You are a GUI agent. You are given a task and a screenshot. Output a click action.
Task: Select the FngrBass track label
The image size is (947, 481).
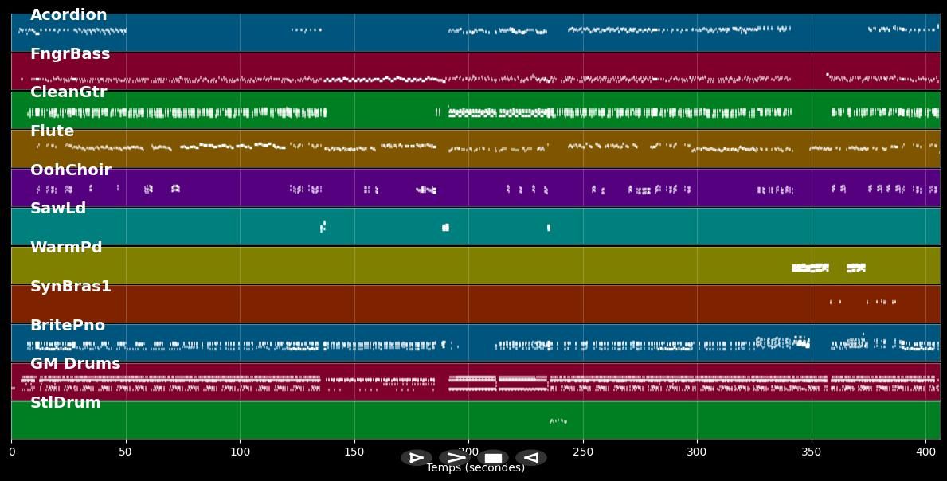click(70, 54)
